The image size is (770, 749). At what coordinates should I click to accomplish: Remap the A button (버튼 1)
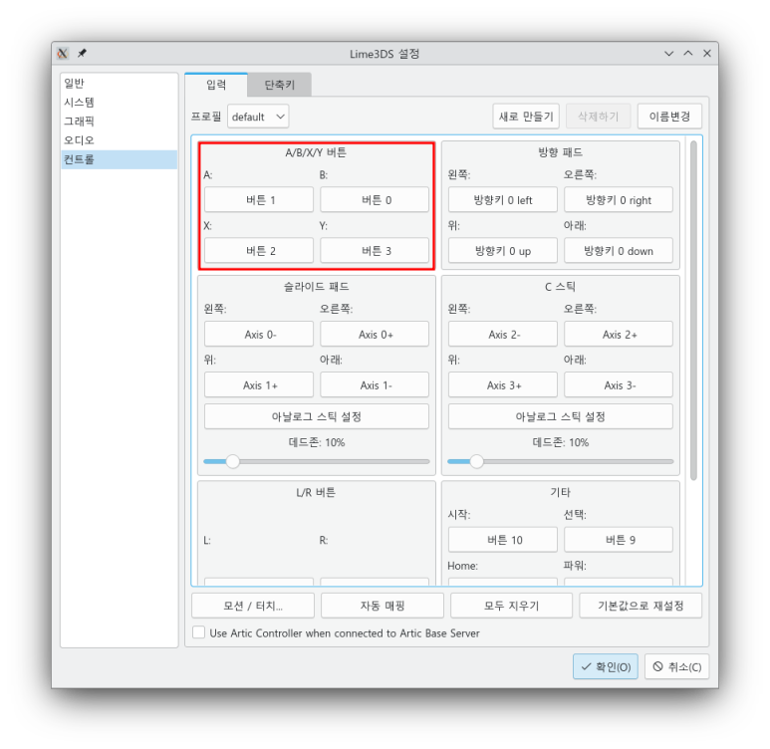point(259,200)
